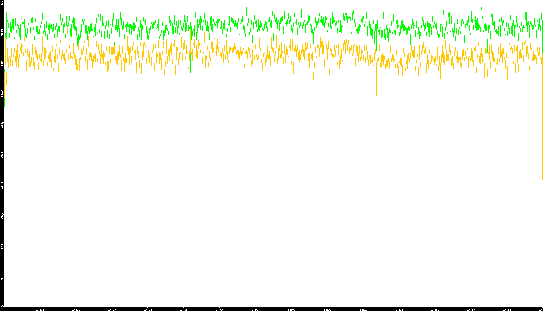Click the 3897 vertical axis label
543x311 pixels.
[x=2, y=63]
